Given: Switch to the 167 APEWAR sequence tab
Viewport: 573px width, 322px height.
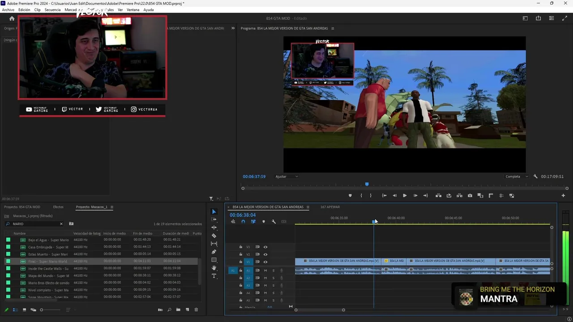Looking at the screenshot, I should click(x=330, y=207).
